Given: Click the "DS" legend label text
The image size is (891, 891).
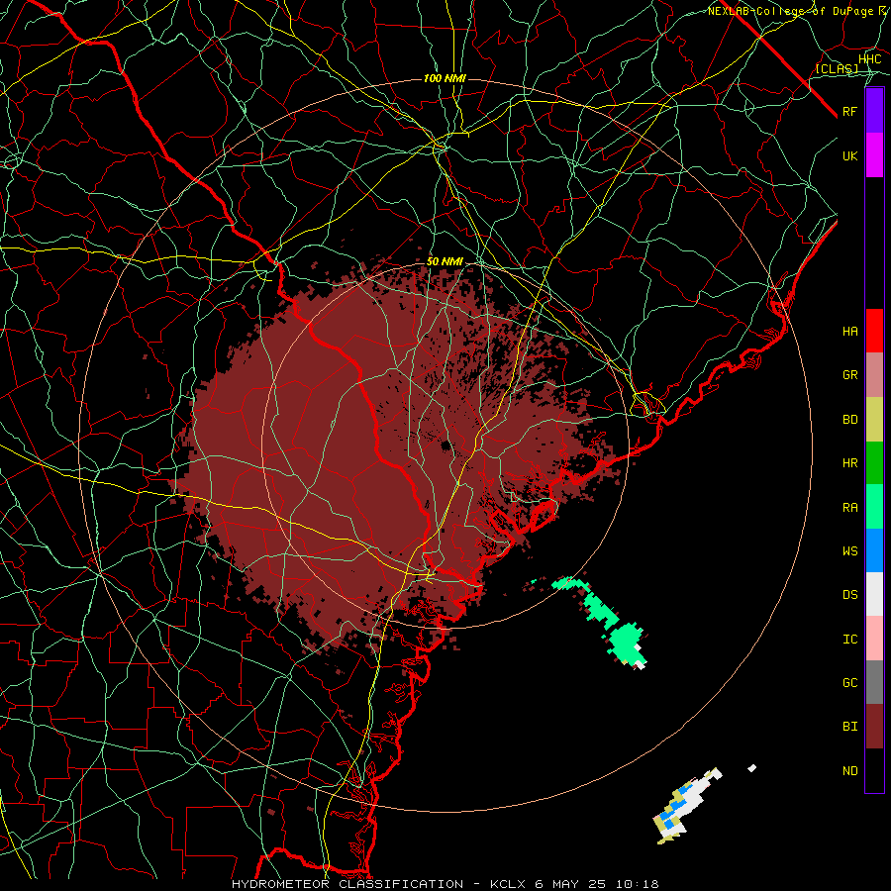Looking at the screenshot, I should (x=849, y=595).
